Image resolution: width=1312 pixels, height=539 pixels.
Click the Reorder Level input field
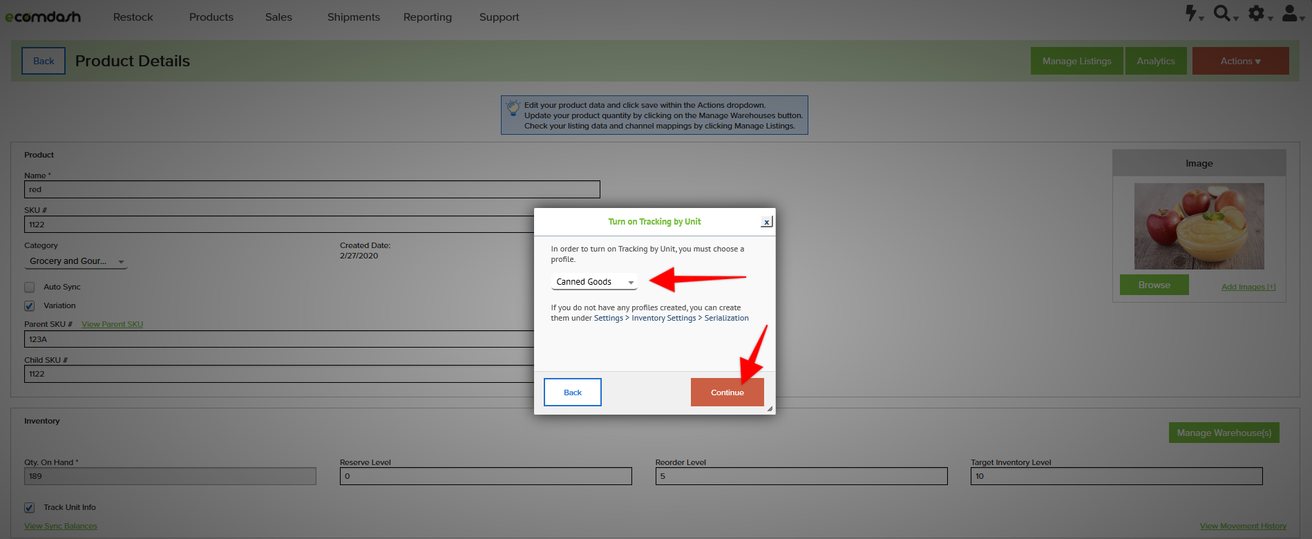point(801,476)
